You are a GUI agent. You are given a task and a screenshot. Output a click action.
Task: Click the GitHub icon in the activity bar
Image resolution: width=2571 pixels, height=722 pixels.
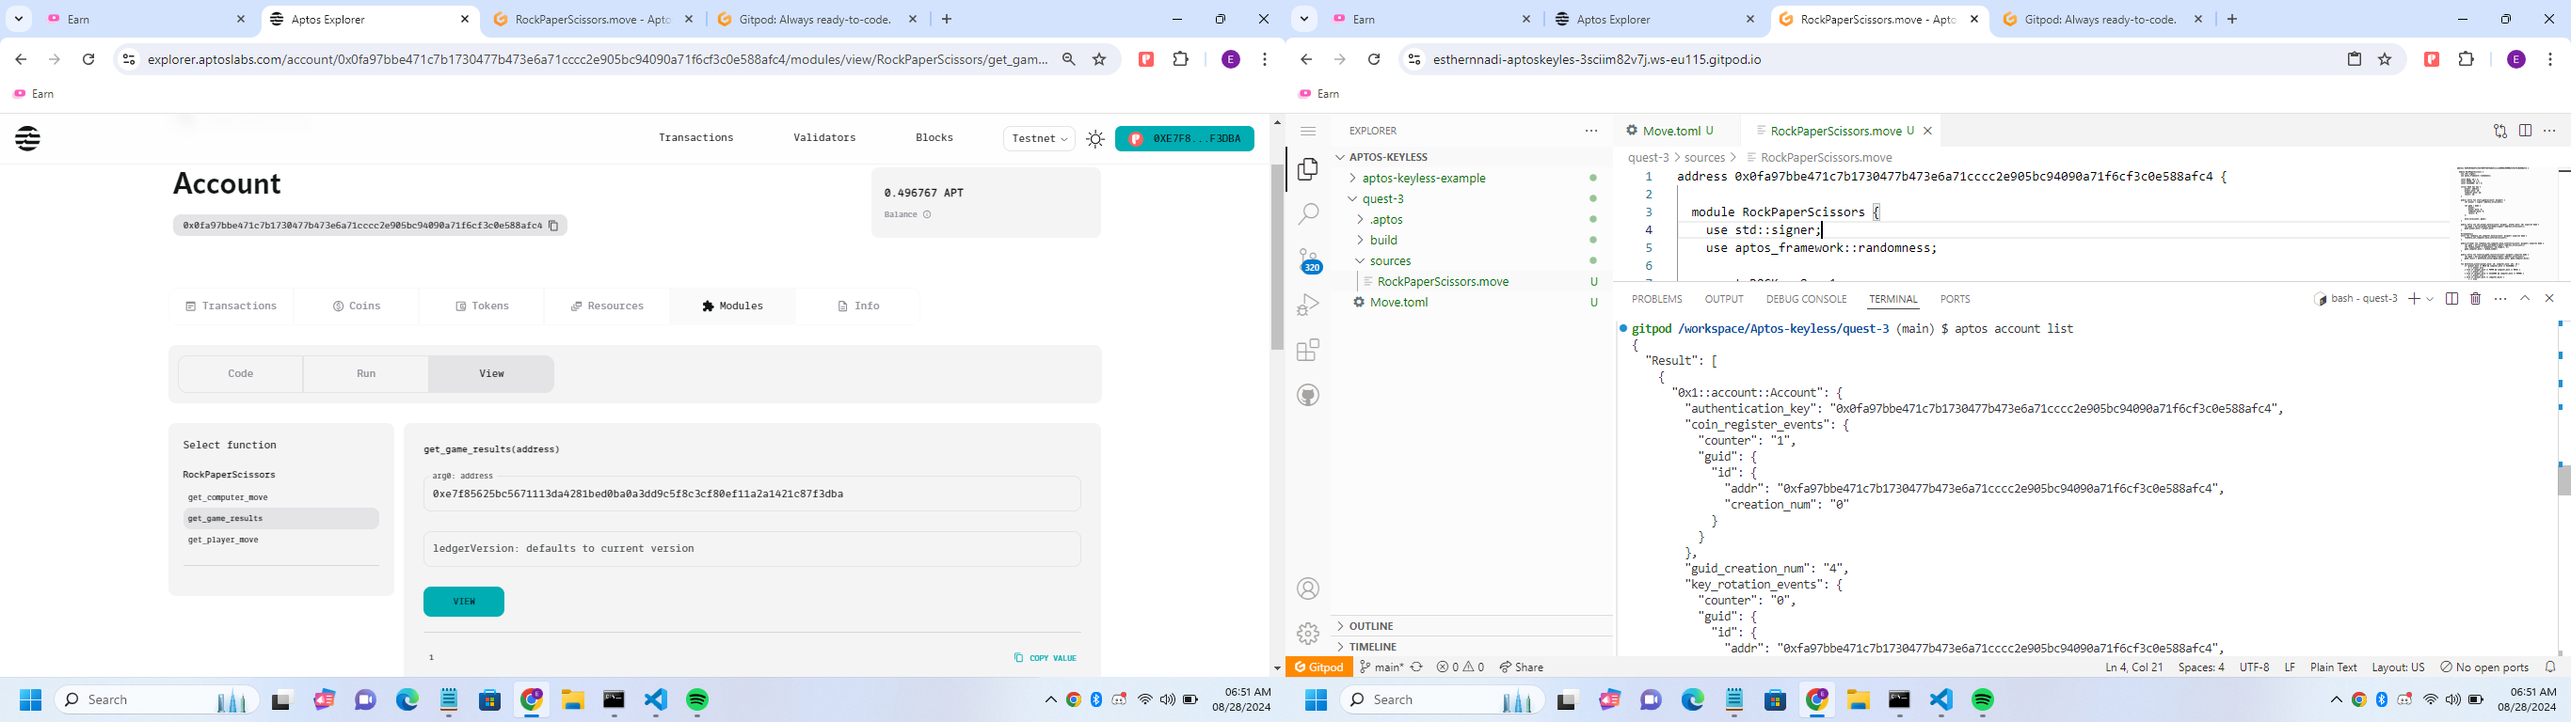coord(1307,395)
